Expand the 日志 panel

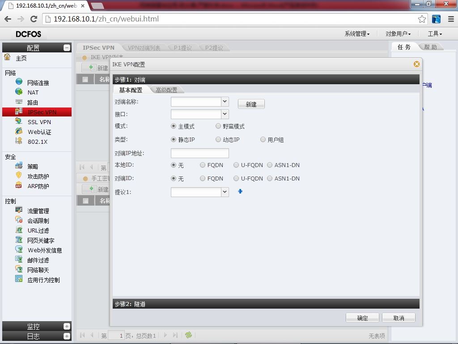coord(67,336)
